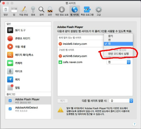Select 알림 in the sidebar
This screenshot has width=141, height=129.
tap(28, 88)
